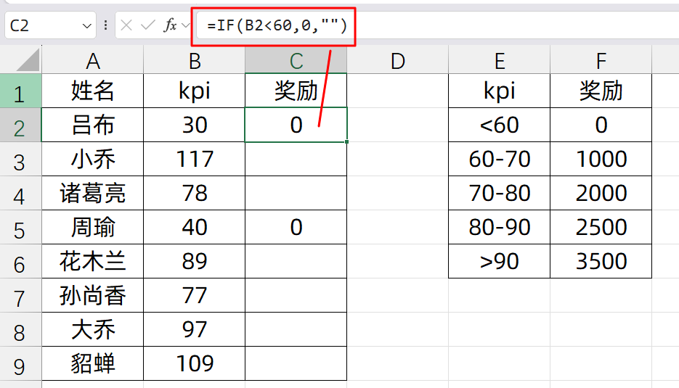Select row 9 header
The width and height of the screenshot is (679, 388).
[20, 364]
